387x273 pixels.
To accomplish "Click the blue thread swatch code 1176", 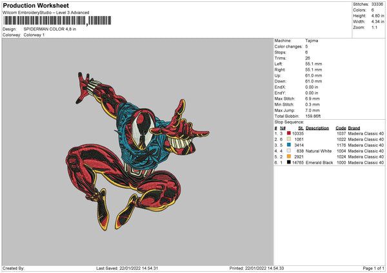I will [x=288, y=145].
